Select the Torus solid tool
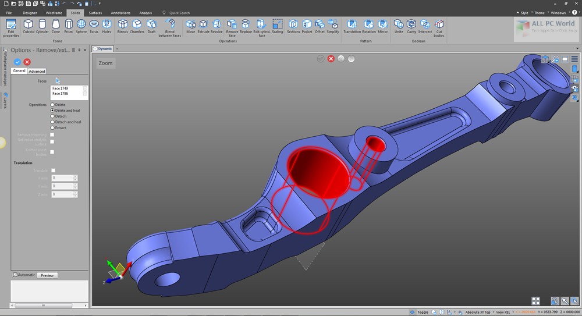Viewport: 582px width, 316px height. [x=94, y=26]
